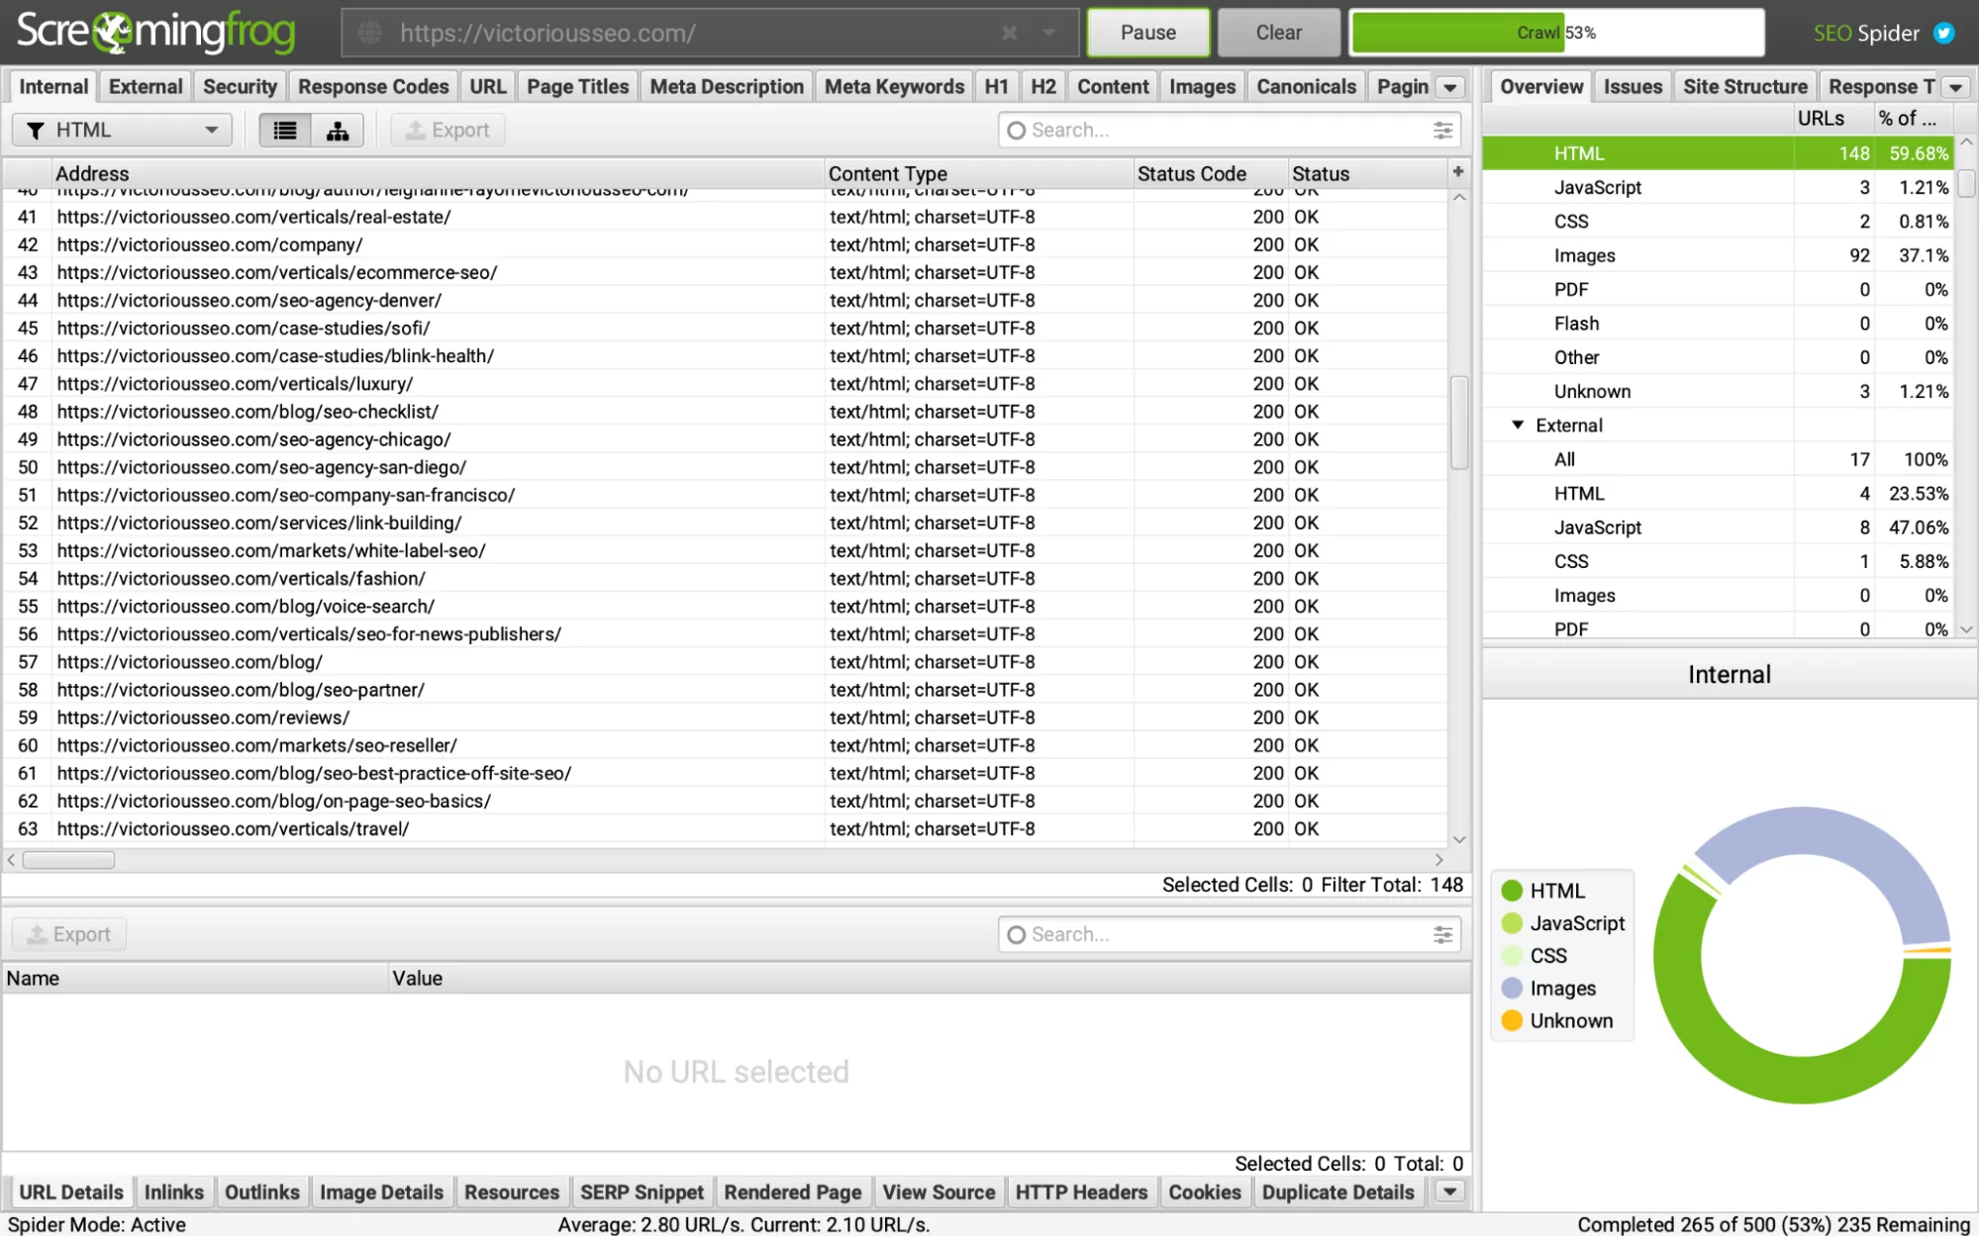Click the Twitter bird icon
The image size is (1979, 1237).
[1943, 33]
